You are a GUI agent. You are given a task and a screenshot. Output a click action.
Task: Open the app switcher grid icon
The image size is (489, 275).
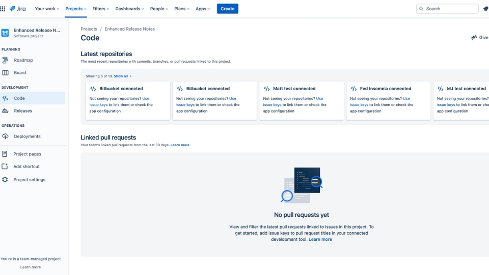tap(3, 9)
